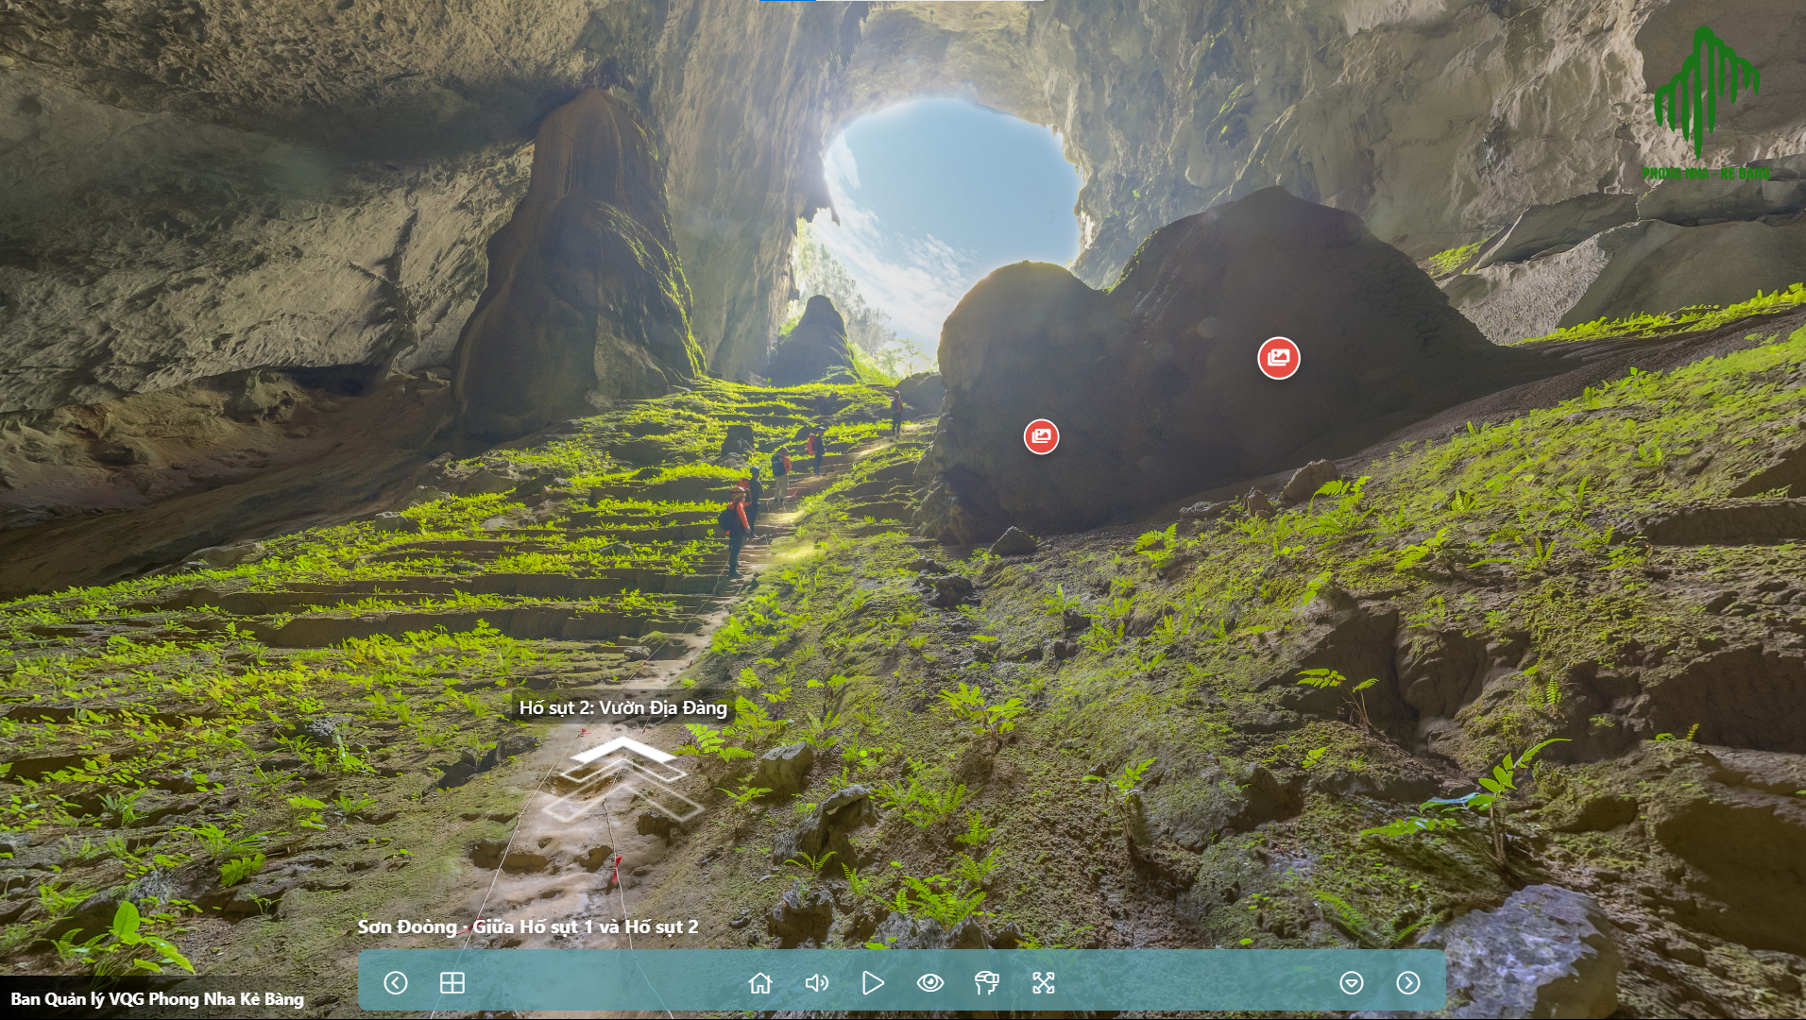
Task: Mute the tour audio speaker
Action: pos(816,983)
